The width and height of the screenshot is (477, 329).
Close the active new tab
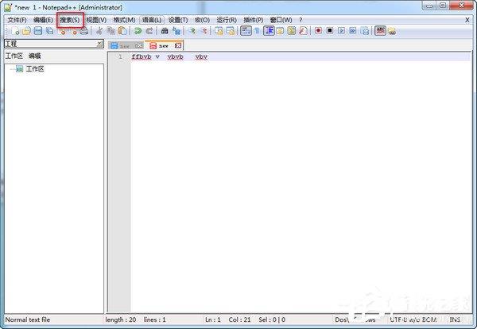(178, 45)
